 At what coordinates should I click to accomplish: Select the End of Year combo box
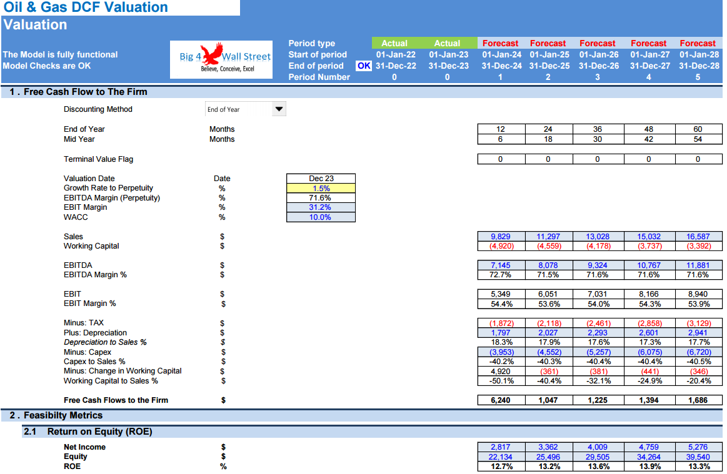coord(245,109)
